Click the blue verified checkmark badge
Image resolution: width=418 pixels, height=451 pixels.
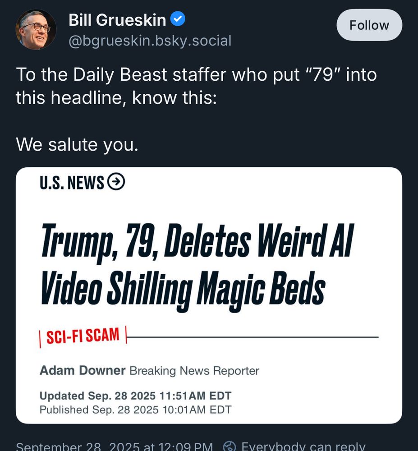point(178,18)
